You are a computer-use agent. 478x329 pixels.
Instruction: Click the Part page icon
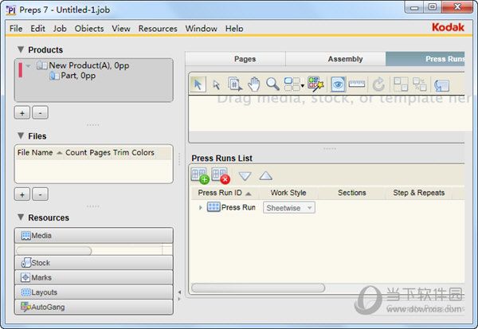tap(54, 76)
